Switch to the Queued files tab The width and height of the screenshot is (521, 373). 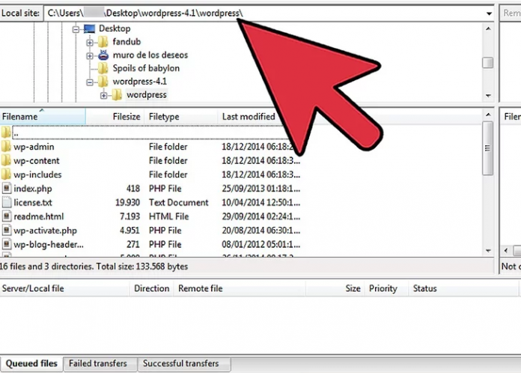pos(30,364)
